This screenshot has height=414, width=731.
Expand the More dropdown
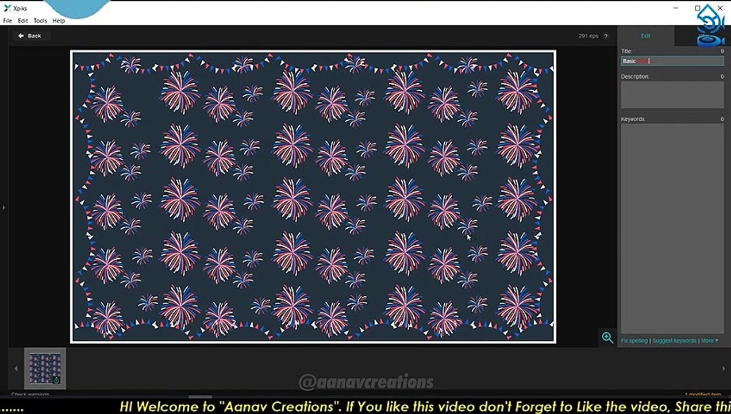(x=709, y=341)
